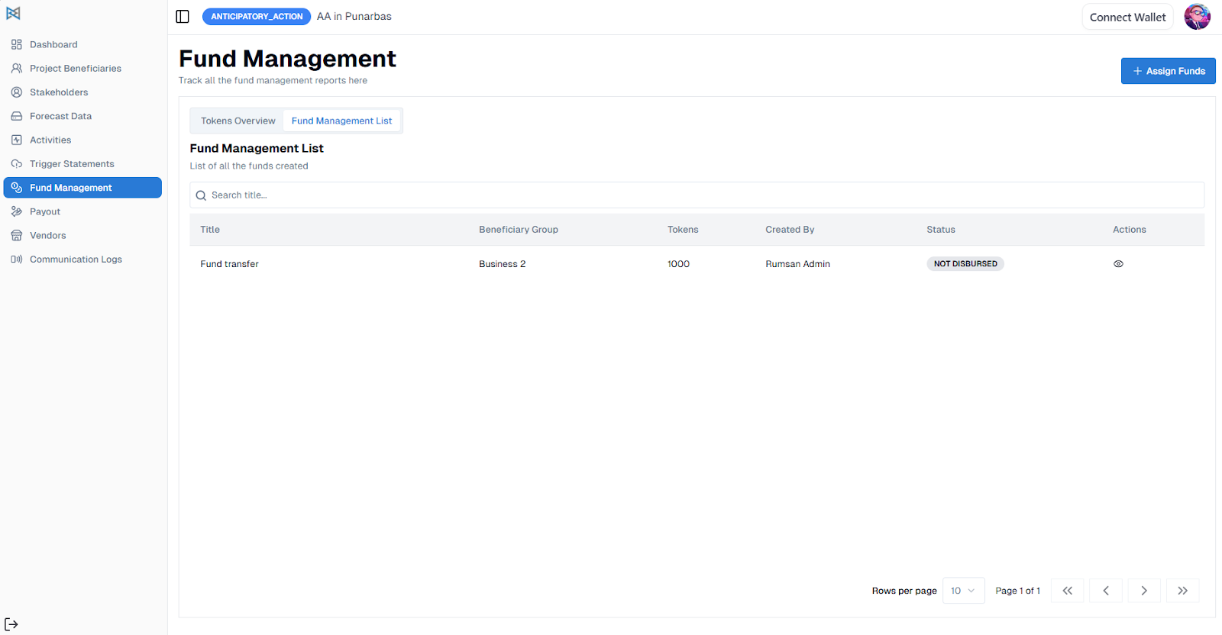
Task: Click the search magnifier icon
Action: click(x=202, y=195)
